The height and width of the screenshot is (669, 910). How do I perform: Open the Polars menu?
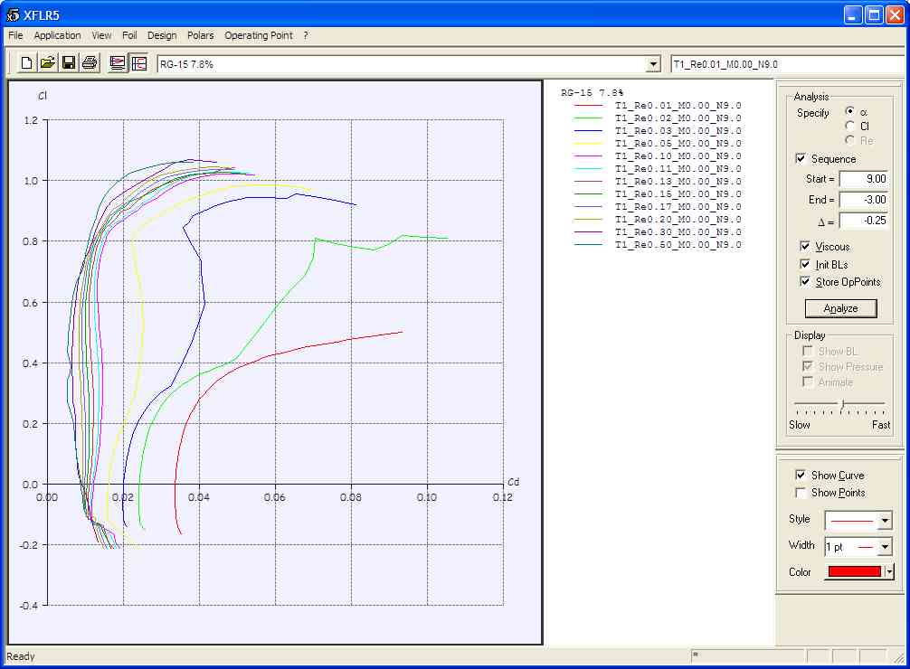200,35
